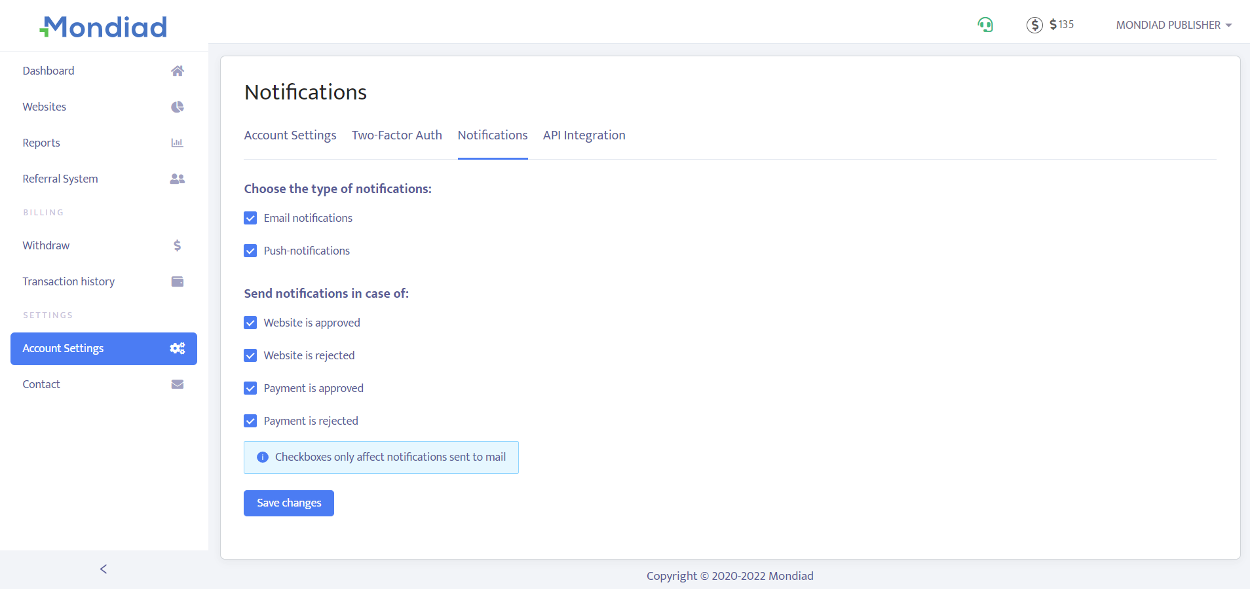1250x589 pixels.
Task: Click the Dashboard home icon
Action: [x=177, y=71]
